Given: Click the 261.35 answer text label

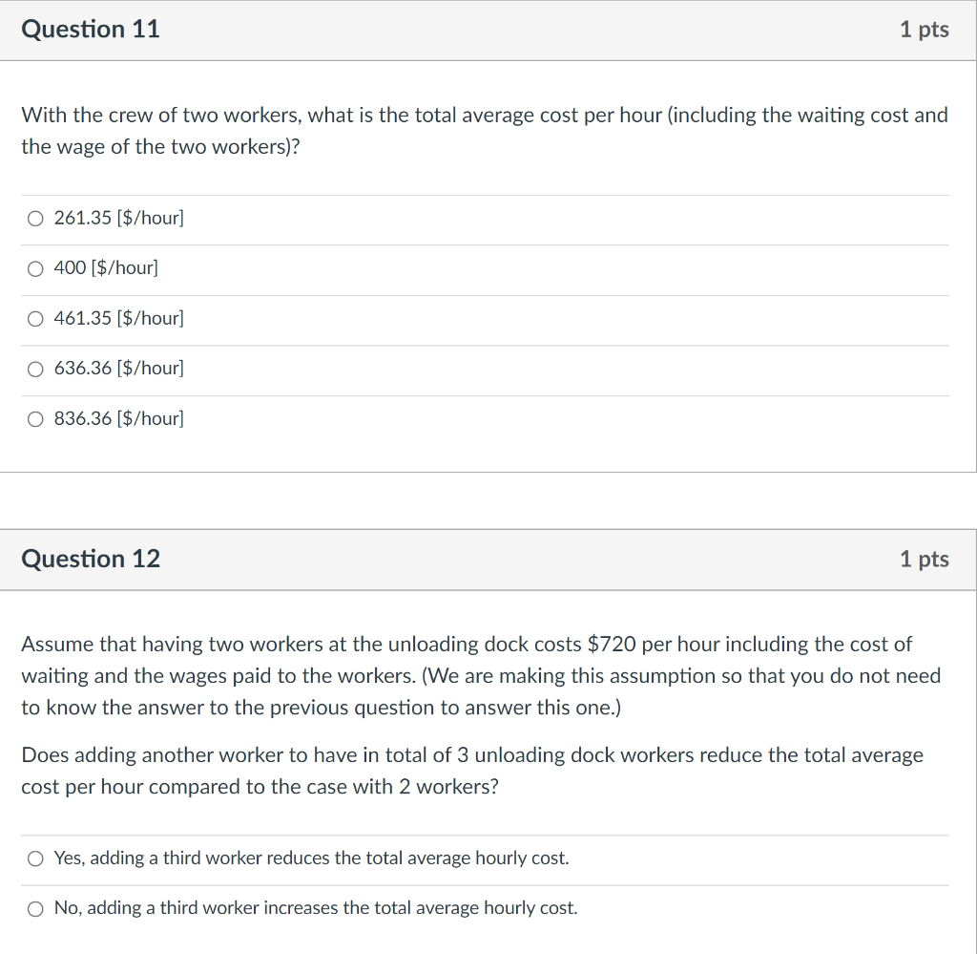Looking at the screenshot, I should [118, 218].
